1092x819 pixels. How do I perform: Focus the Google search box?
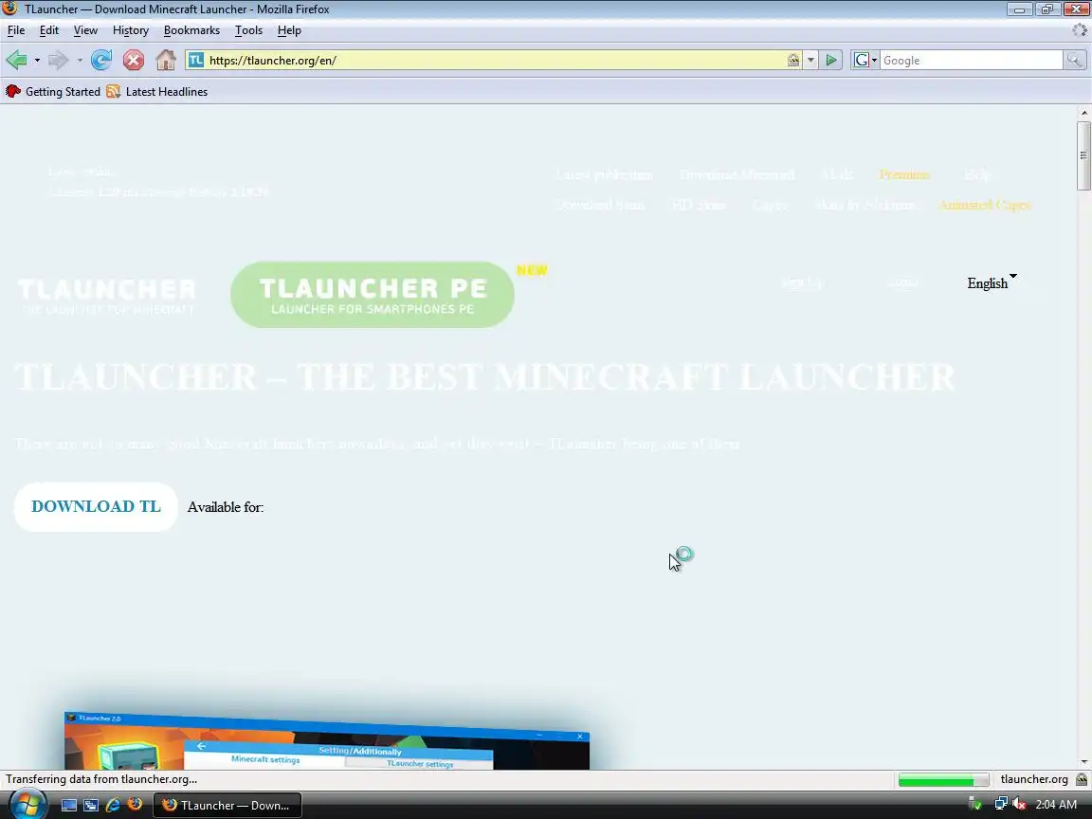(971, 60)
